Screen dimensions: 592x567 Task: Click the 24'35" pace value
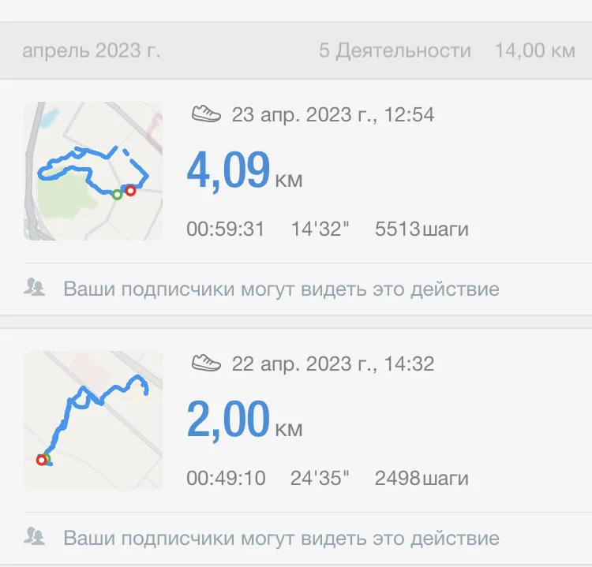click(x=320, y=478)
